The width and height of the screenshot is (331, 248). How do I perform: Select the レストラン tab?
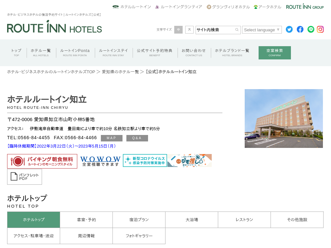(244, 220)
